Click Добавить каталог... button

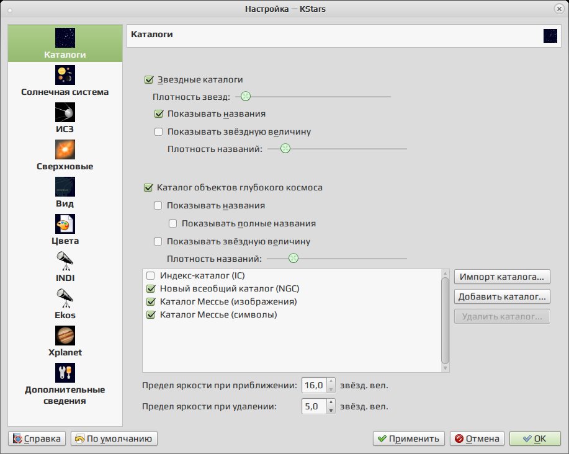click(x=502, y=296)
